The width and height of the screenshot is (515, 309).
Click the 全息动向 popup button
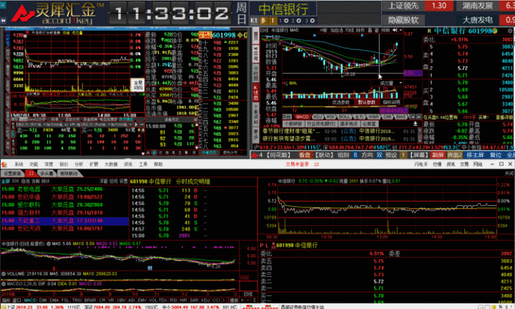coord(138,84)
